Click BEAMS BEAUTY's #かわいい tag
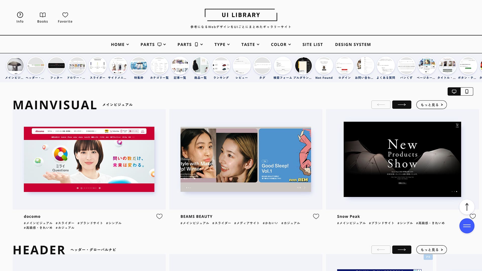The height and width of the screenshot is (271, 482). (270, 223)
